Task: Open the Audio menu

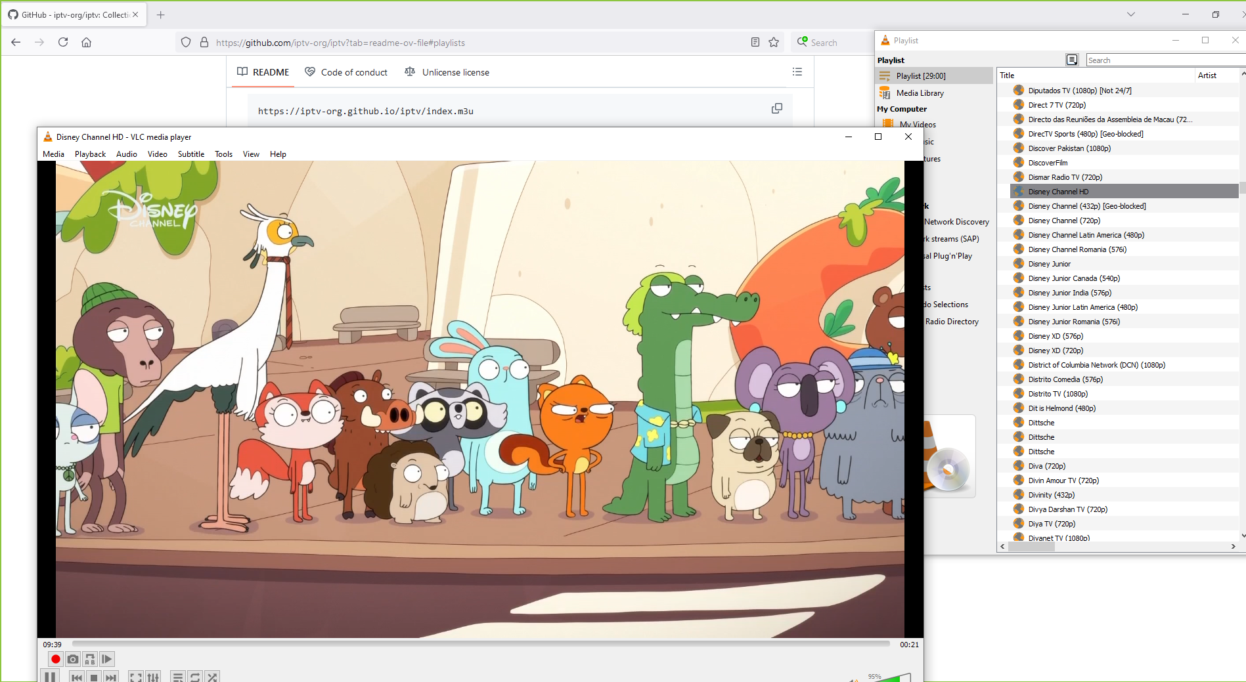Action: pos(127,154)
